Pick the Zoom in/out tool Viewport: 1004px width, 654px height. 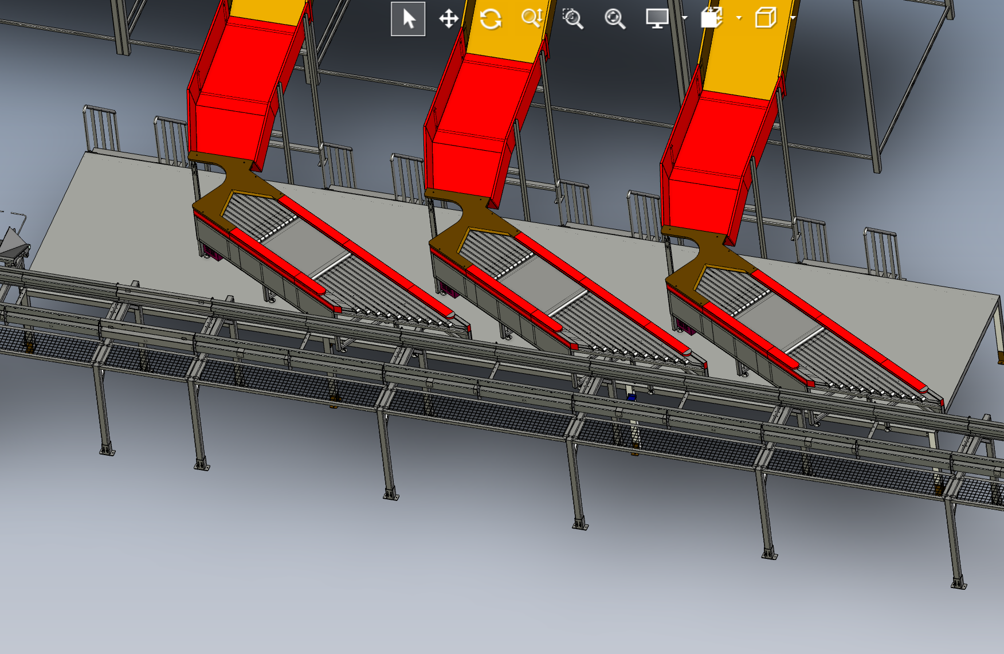point(532,18)
